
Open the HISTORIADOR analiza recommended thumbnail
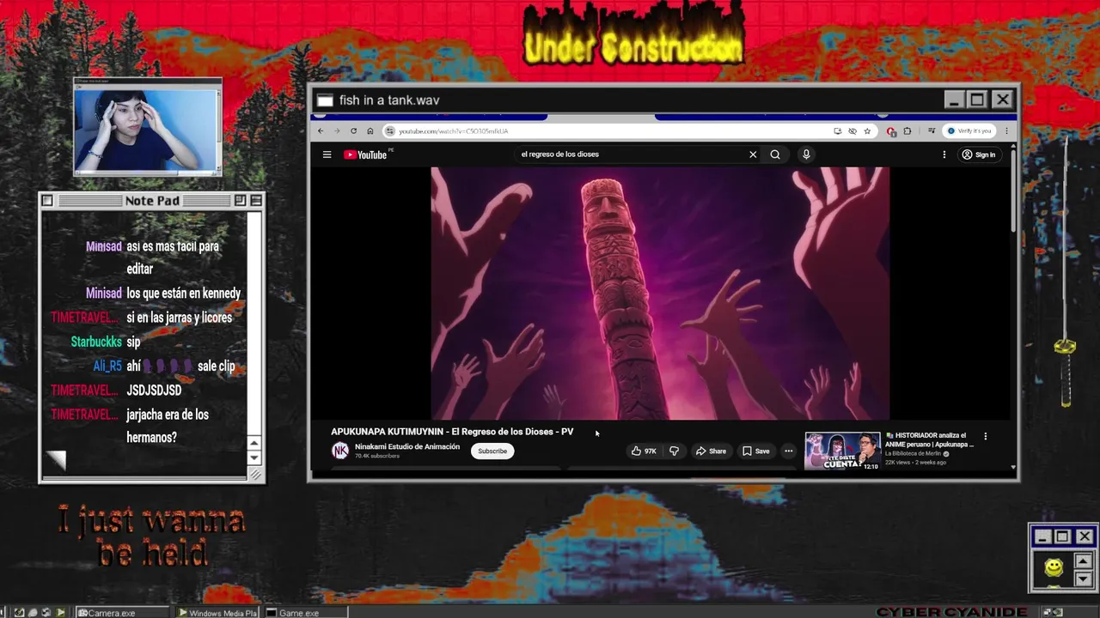pos(842,451)
